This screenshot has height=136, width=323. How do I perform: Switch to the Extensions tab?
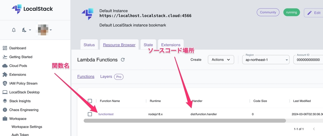tap(171, 45)
